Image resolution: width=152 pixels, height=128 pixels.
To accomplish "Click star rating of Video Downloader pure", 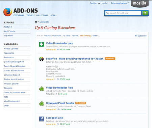I will point(51,50).
